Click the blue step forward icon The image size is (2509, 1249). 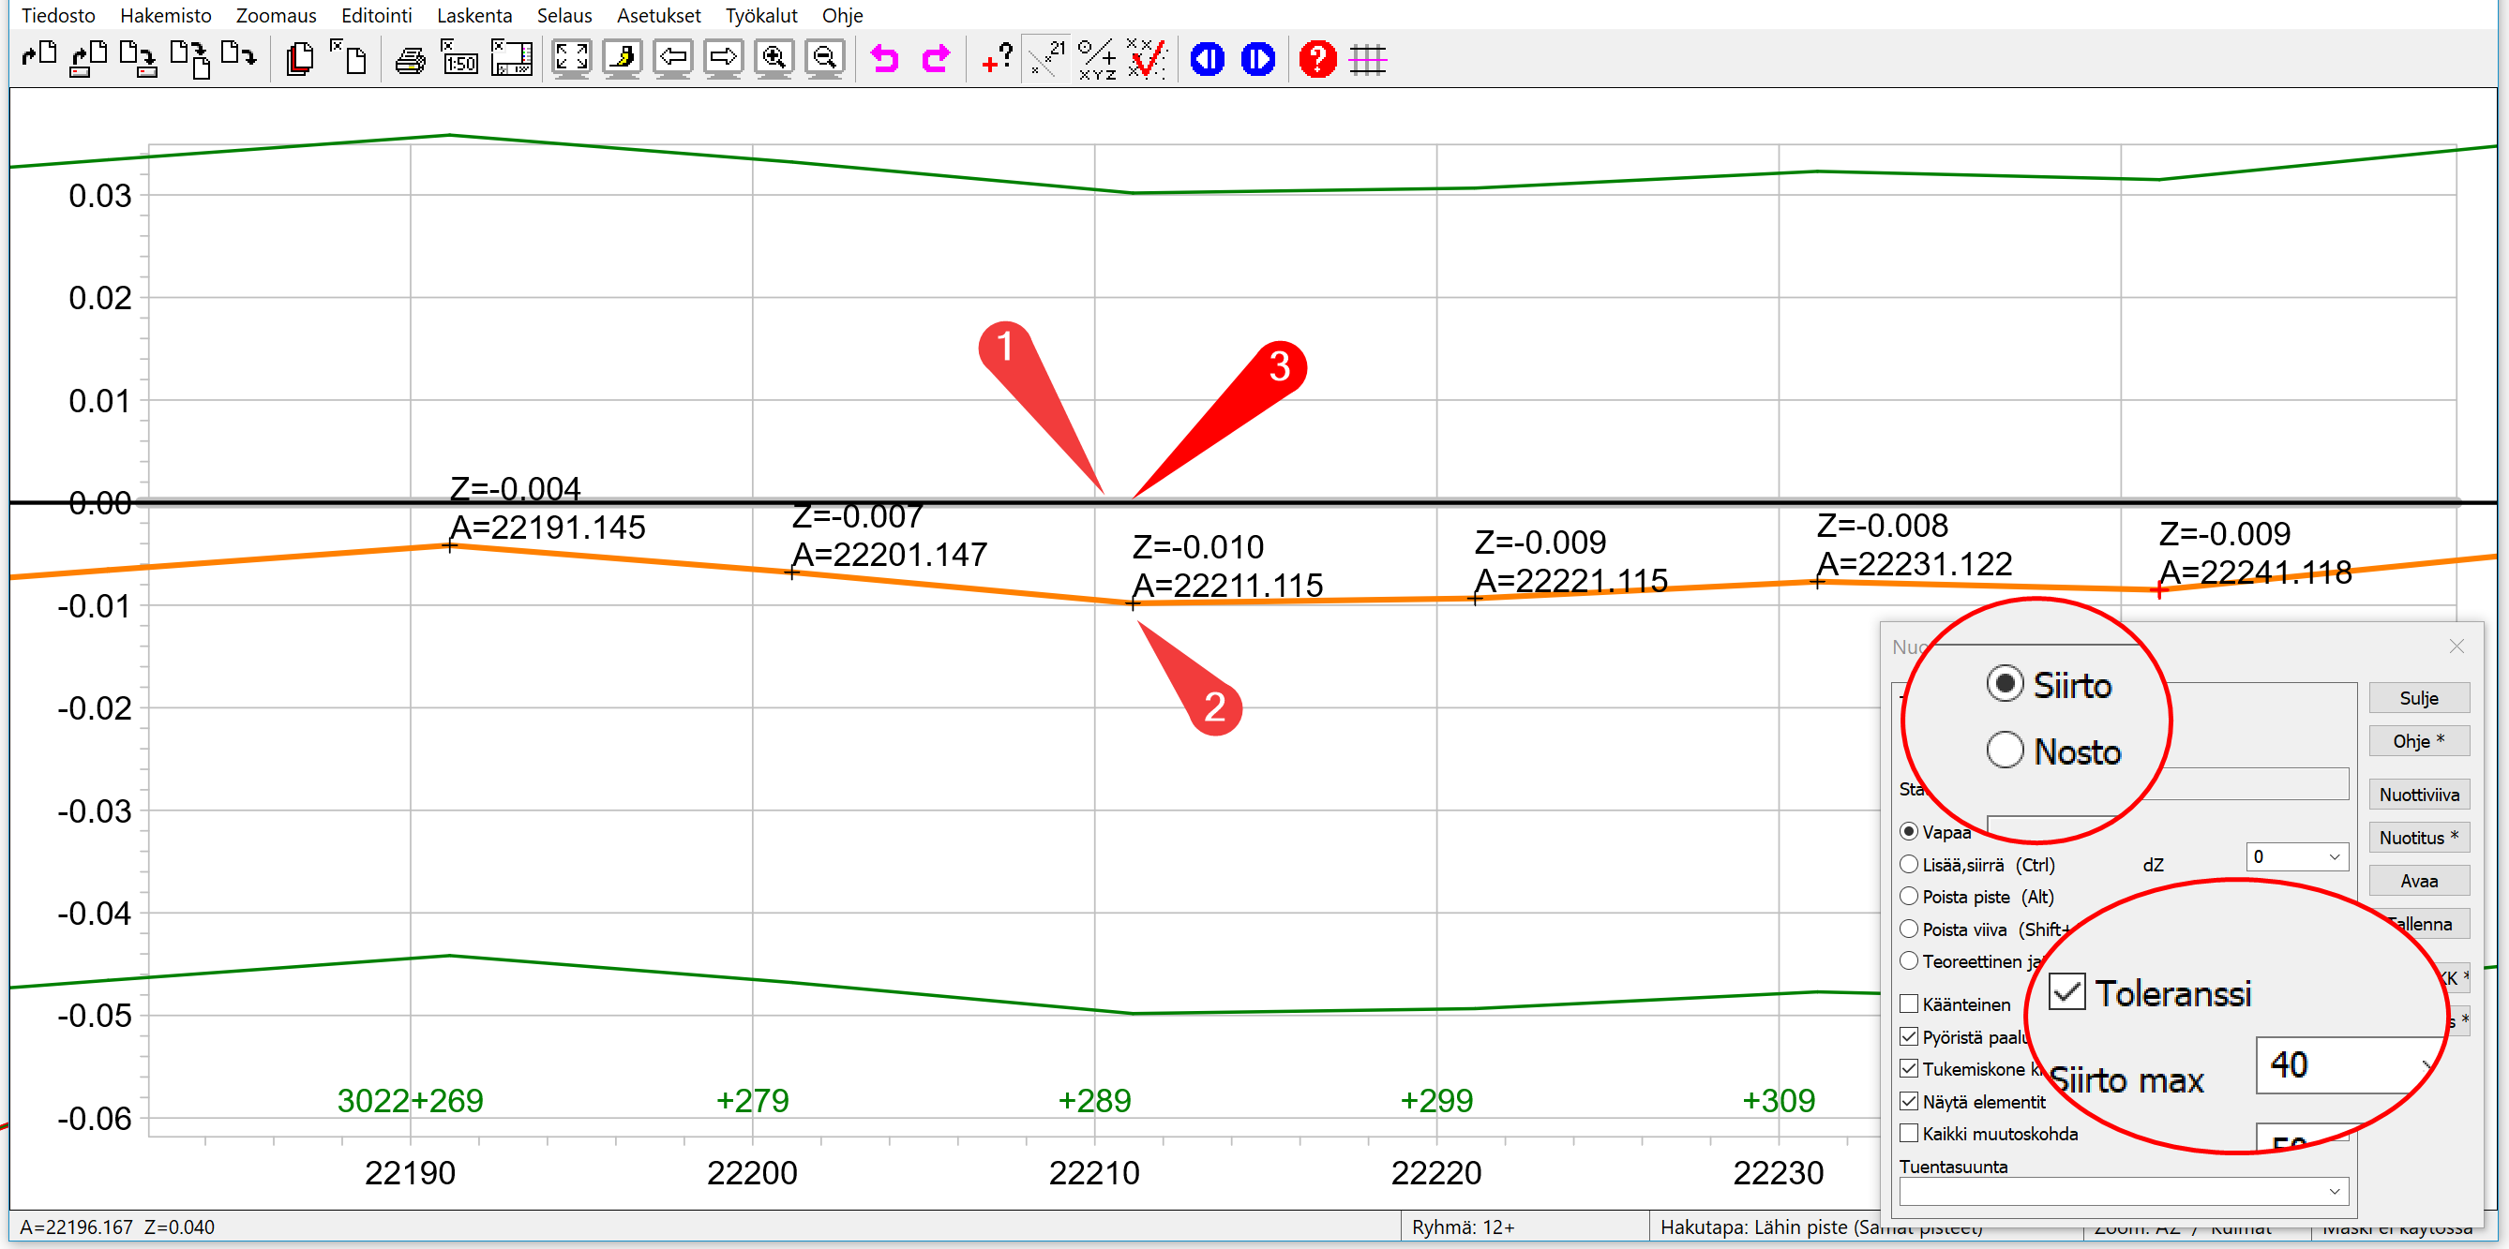pos(1257,59)
